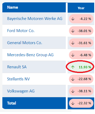Click the down arrow in the Total row
This screenshot has height=114, width=95.
(73, 103)
